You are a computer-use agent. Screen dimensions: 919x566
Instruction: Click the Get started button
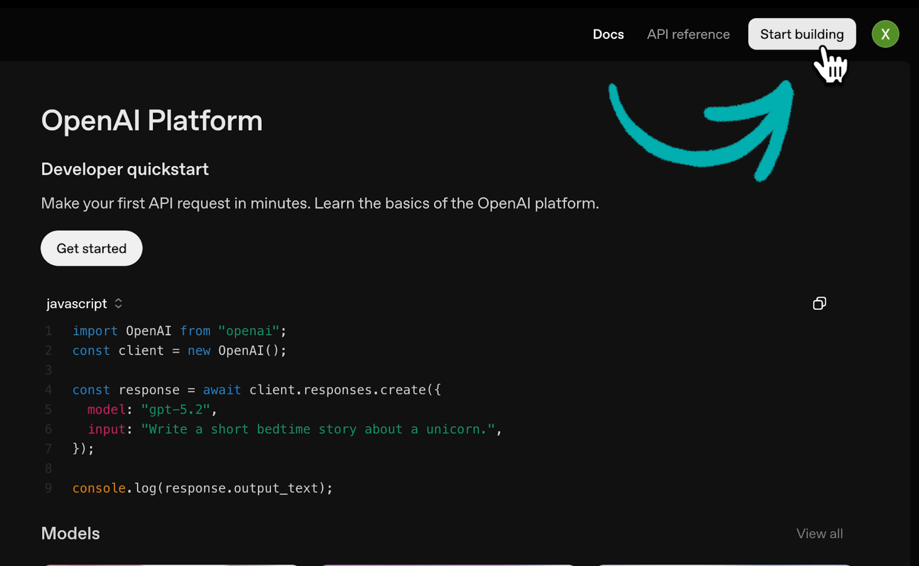(x=92, y=248)
